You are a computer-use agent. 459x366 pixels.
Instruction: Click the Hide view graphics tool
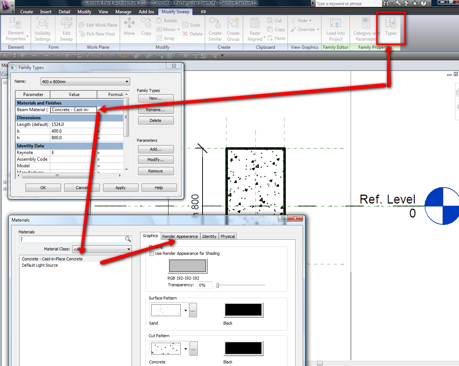point(299,21)
